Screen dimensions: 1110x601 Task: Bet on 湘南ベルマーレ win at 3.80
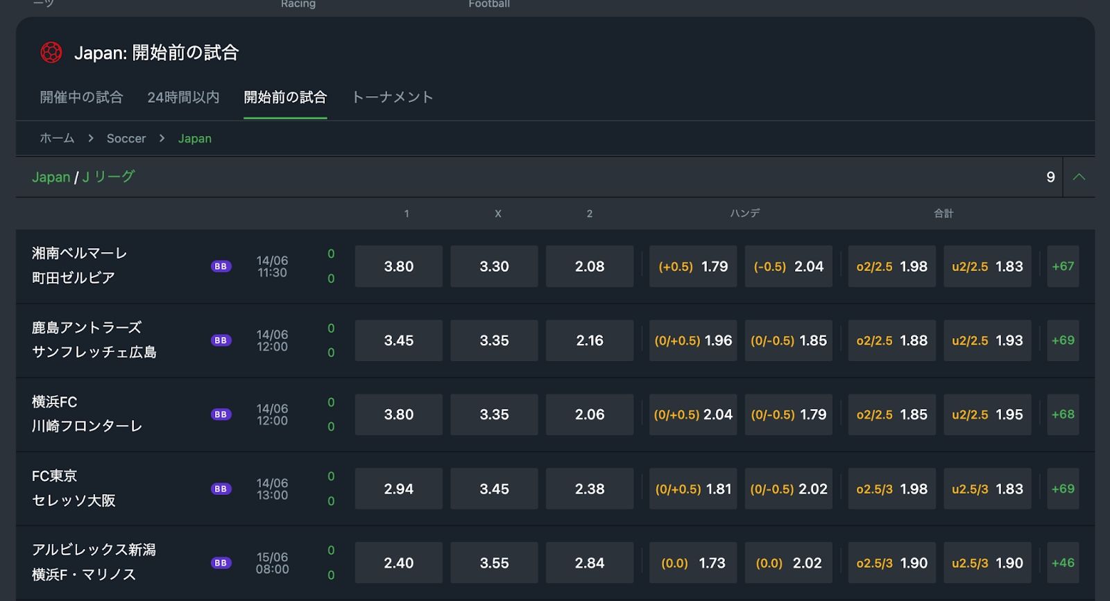[x=399, y=266]
